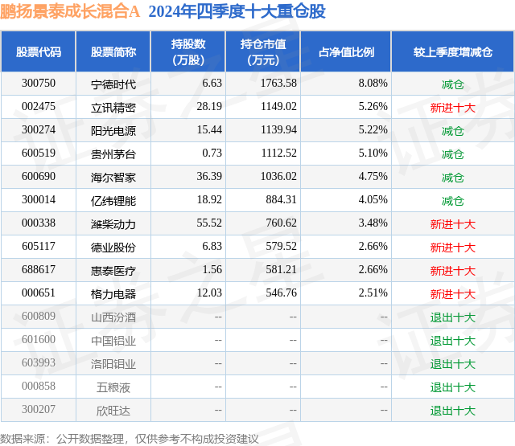Click the 股票简称 column header
This screenshot has width=515, height=446.
(113, 51)
